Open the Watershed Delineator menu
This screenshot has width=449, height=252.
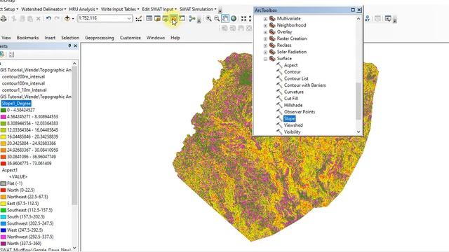43,9
